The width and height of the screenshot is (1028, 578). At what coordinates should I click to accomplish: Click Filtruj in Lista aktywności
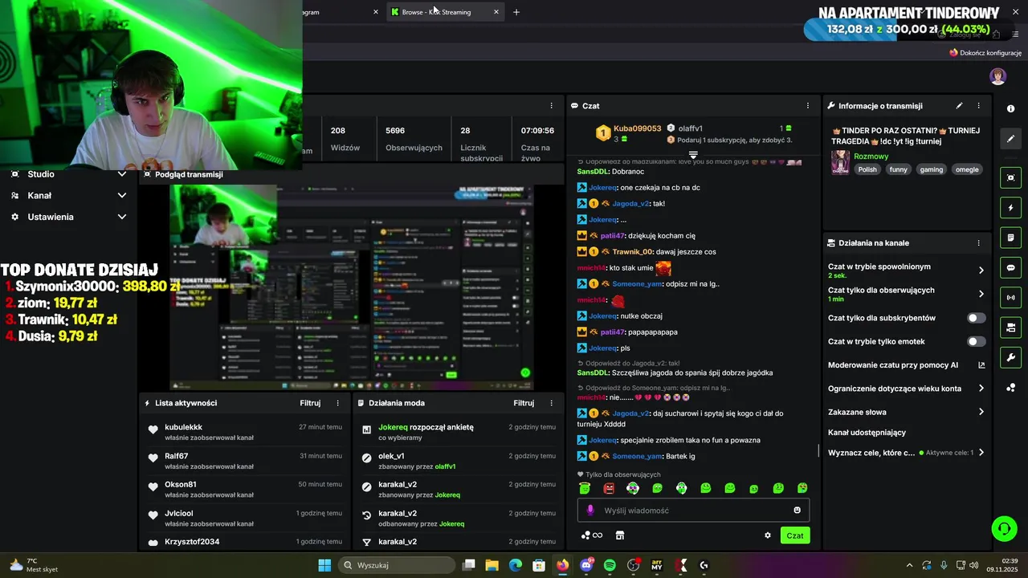pos(310,403)
